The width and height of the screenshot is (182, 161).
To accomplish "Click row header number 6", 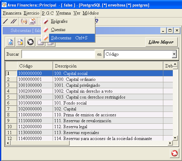I will (11, 103).
